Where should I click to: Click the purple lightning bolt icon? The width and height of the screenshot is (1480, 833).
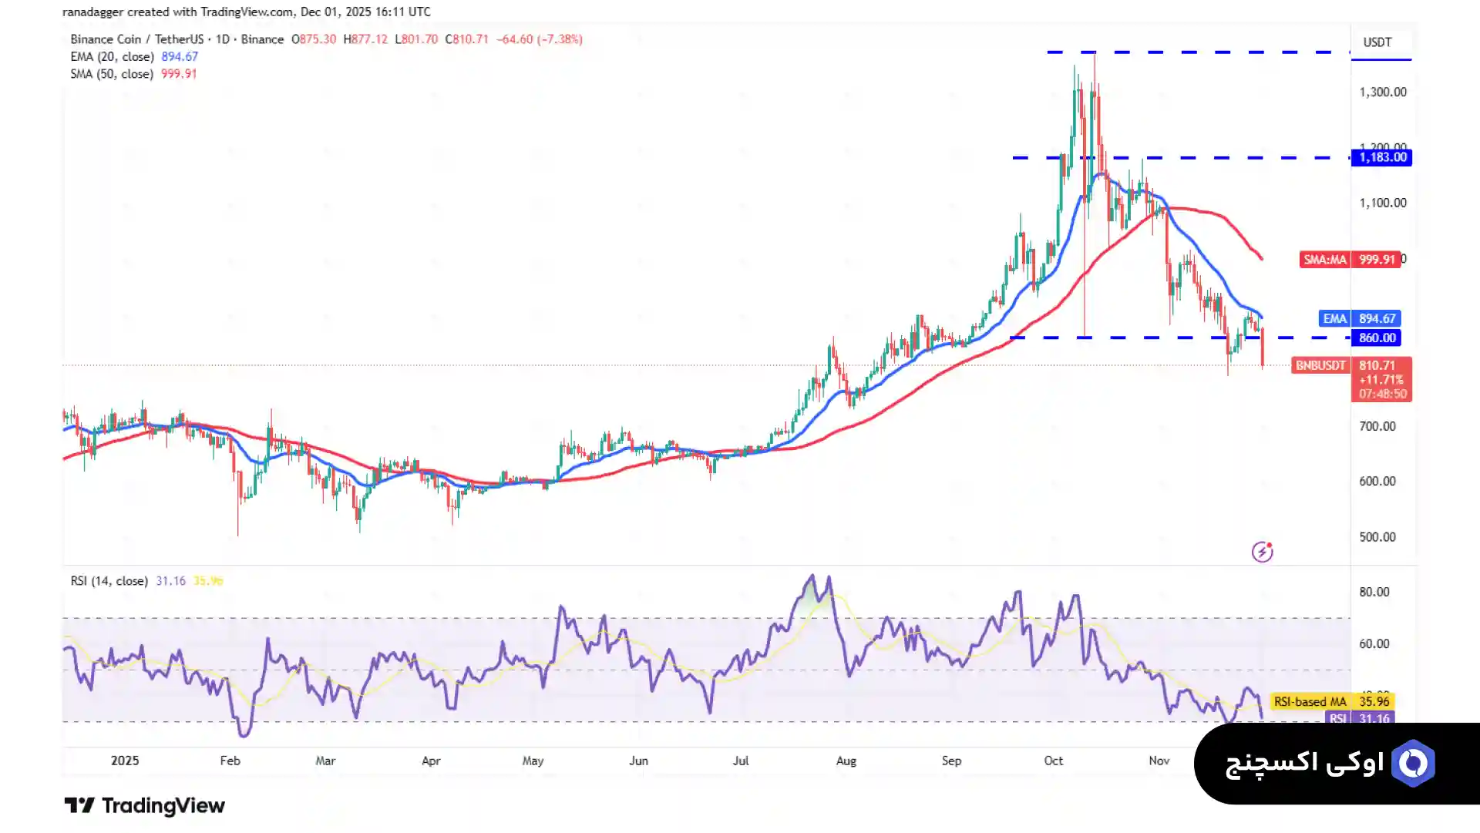tap(1262, 552)
